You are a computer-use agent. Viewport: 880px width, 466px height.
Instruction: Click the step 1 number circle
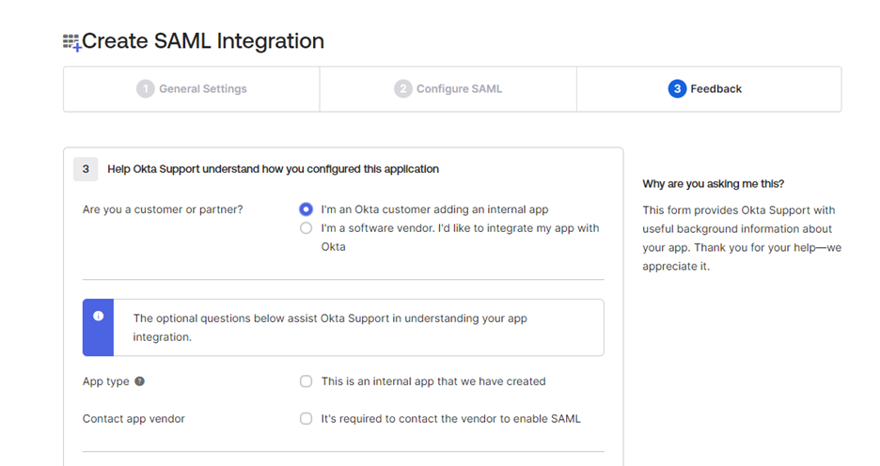coord(145,89)
